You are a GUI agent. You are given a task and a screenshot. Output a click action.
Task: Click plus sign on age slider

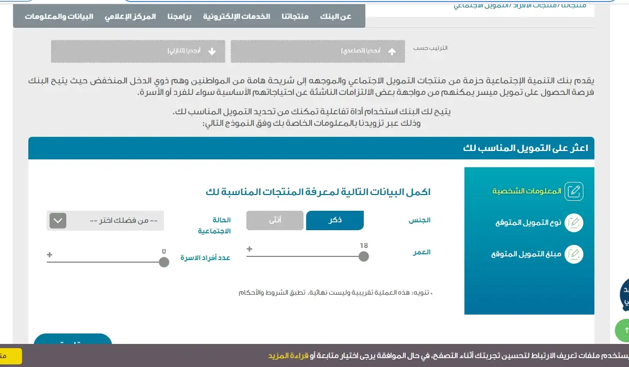pyautogui.click(x=250, y=249)
